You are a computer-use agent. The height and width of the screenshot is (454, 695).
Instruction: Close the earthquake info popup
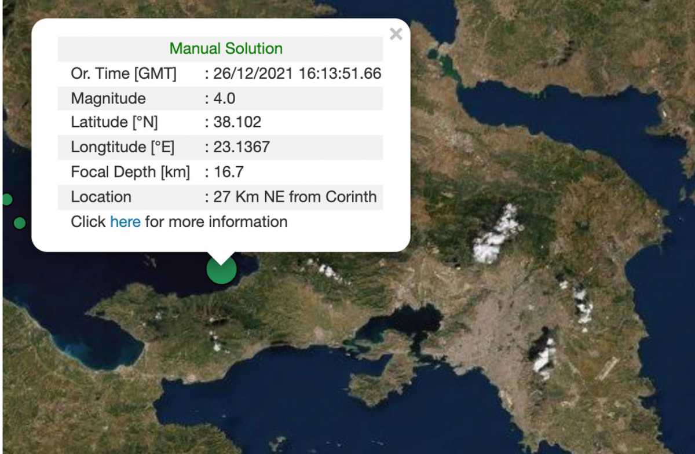click(396, 34)
